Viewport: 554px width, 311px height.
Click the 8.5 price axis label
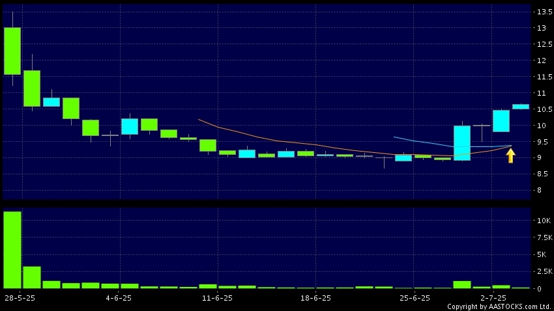(x=543, y=174)
